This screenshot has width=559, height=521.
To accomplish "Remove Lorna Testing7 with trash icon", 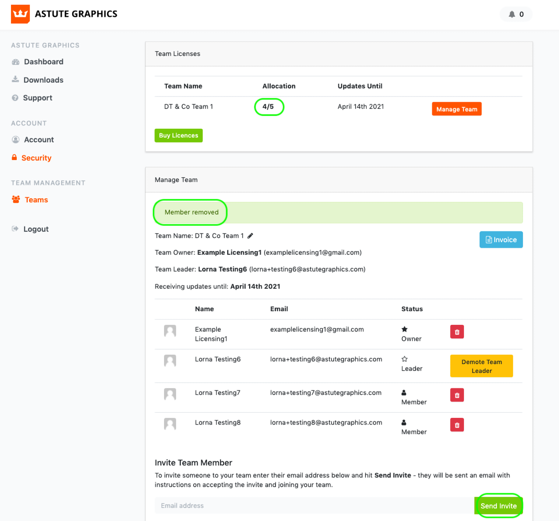I will 457,395.
